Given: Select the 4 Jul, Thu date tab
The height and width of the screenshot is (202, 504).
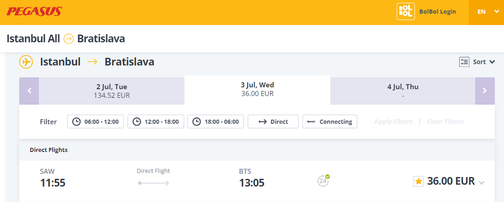Looking at the screenshot, I should pyautogui.click(x=403, y=91).
